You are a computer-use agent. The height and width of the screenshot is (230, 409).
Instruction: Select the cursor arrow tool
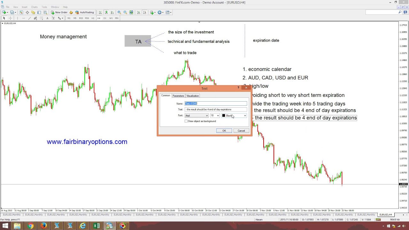(4, 18)
